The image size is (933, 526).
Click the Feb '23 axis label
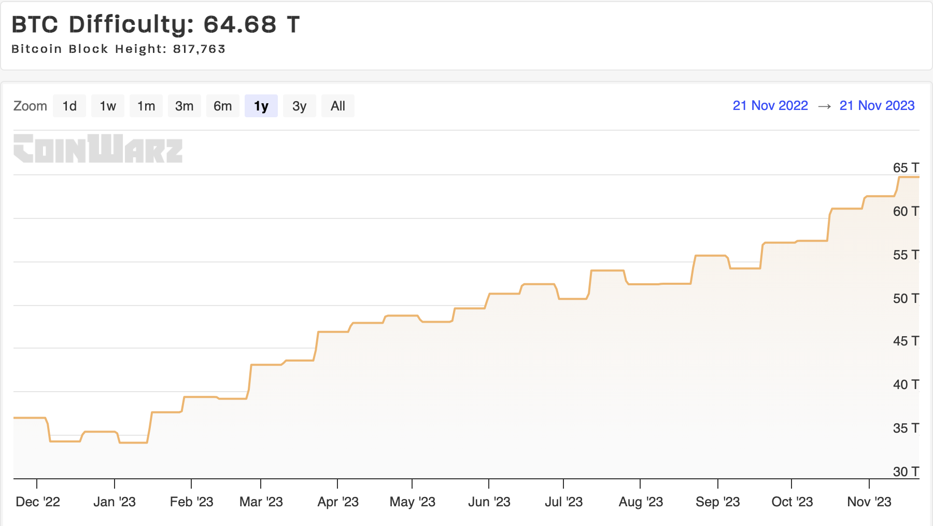point(192,502)
